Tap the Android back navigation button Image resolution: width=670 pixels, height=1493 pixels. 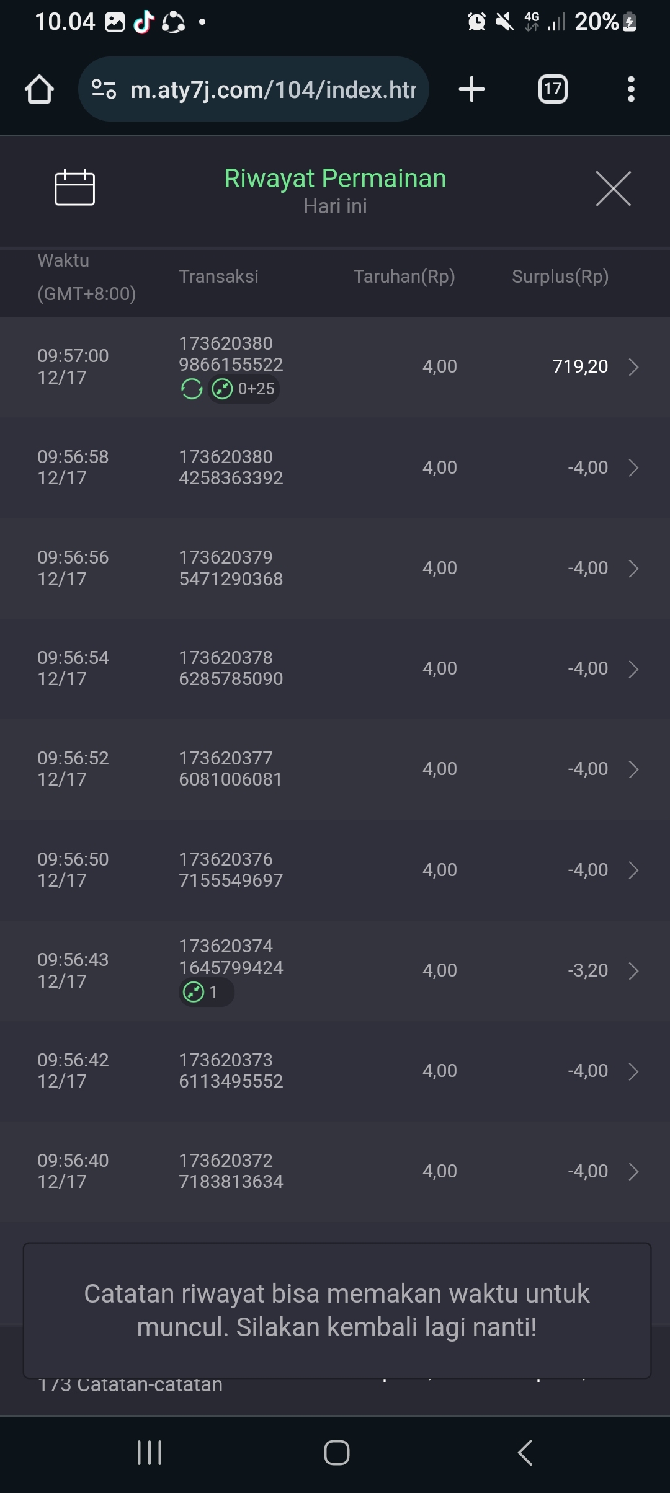point(525,1453)
